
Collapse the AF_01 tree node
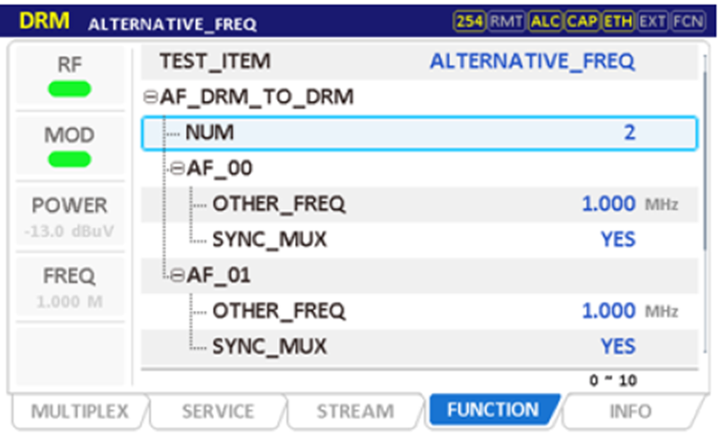pyautogui.click(x=177, y=276)
